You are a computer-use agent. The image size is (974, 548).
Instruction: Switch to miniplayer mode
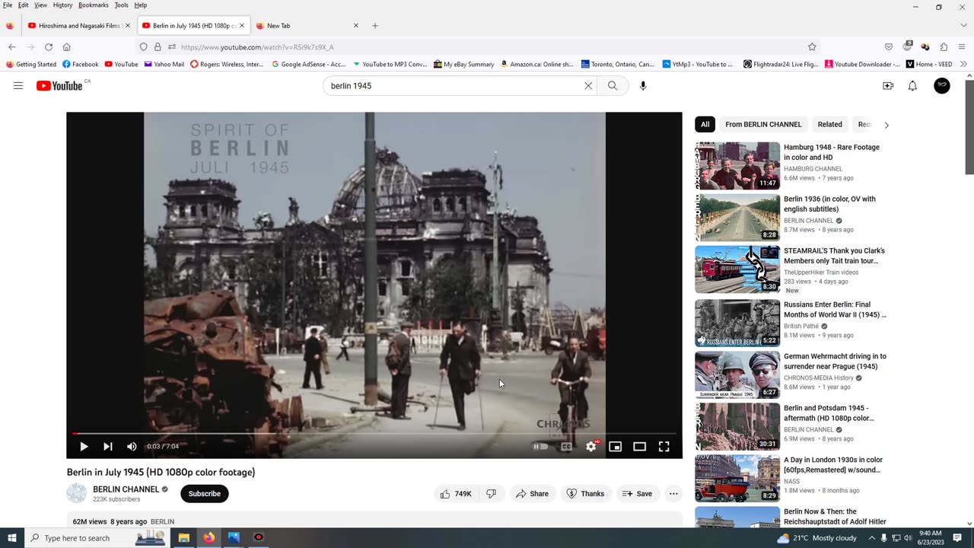tap(616, 447)
